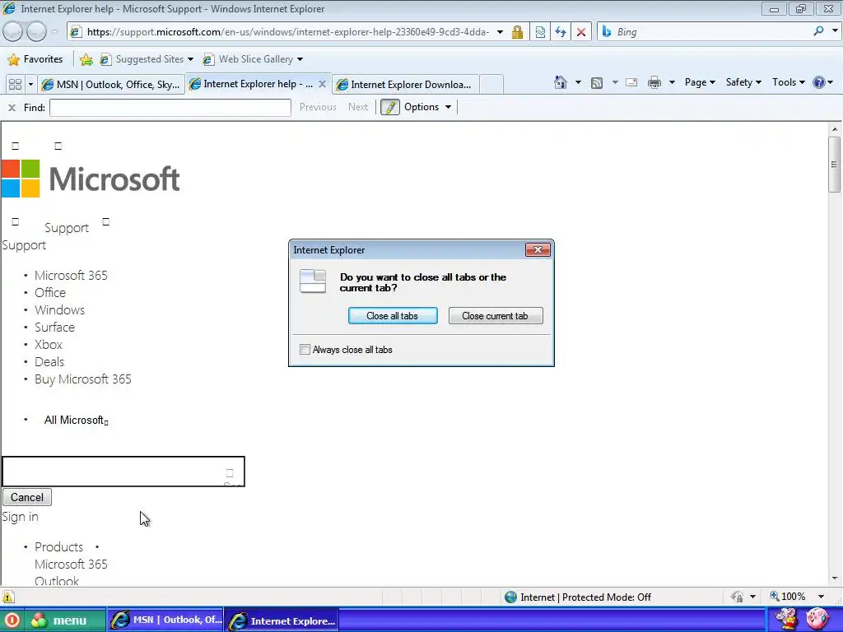Expand the Print dropdown arrow
The image size is (843, 632).
click(672, 82)
